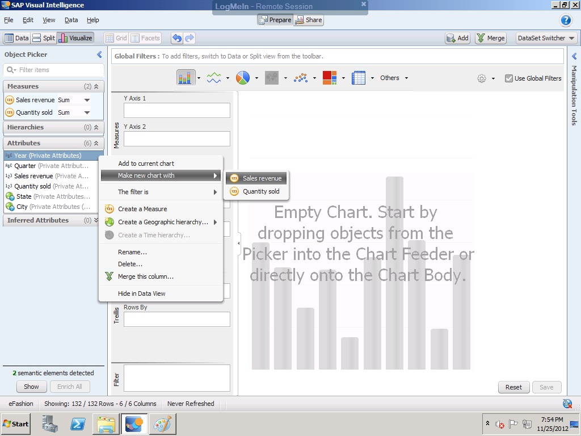Open pie chart variants dropdown arrow

(x=257, y=78)
